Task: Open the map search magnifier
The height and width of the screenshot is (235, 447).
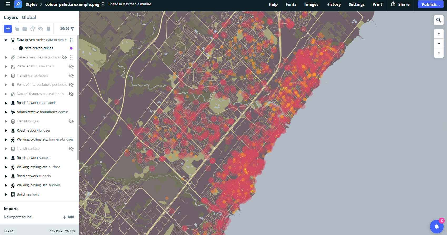Action: click(x=439, y=20)
